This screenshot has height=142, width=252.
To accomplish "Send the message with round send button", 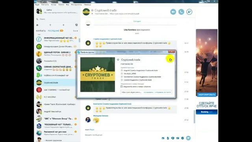I will point(188,138).
